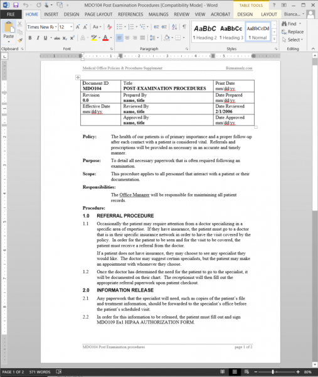The width and height of the screenshot is (318, 377).
Task: Click the Save icon in quick access toolbar
Action: pyautogui.click(x=16, y=5)
